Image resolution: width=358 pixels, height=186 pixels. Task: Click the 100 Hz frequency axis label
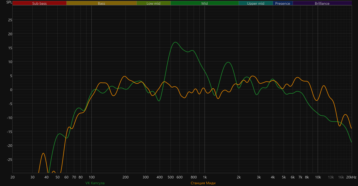[x=91, y=177]
